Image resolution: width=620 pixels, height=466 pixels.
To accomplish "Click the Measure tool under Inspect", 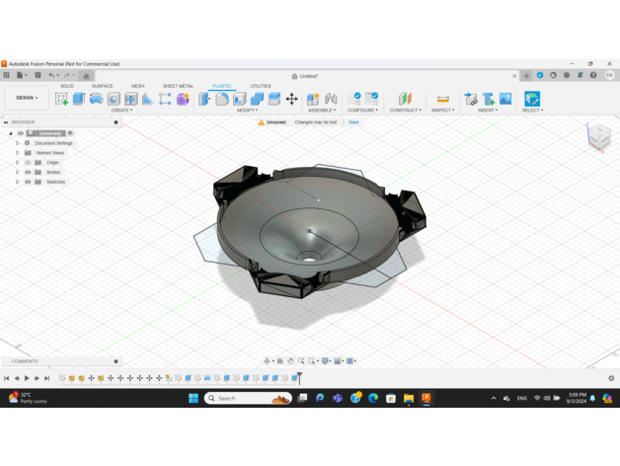I will (442, 99).
